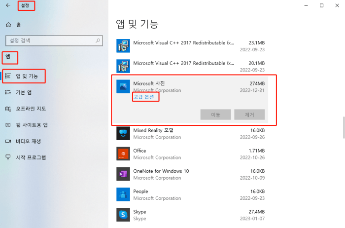The image size is (345, 228).
Task: Select OneNote for Windows 10 entry
Action: pos(191,174)
